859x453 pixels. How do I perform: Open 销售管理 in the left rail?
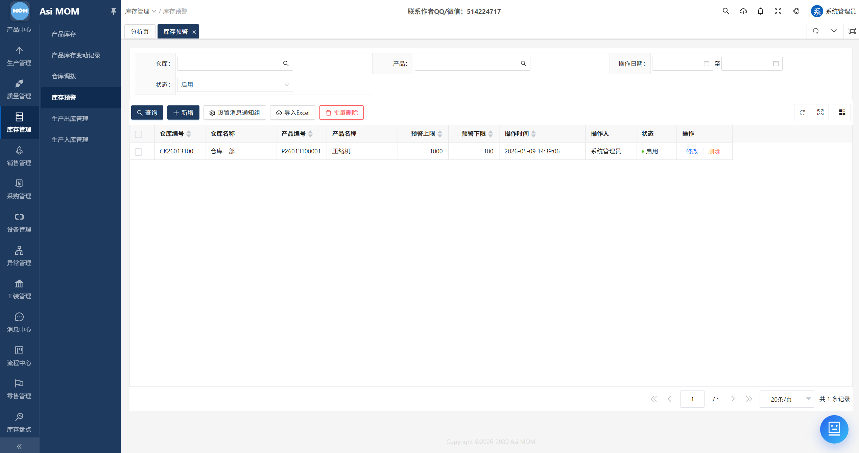[x=19, y=156]
